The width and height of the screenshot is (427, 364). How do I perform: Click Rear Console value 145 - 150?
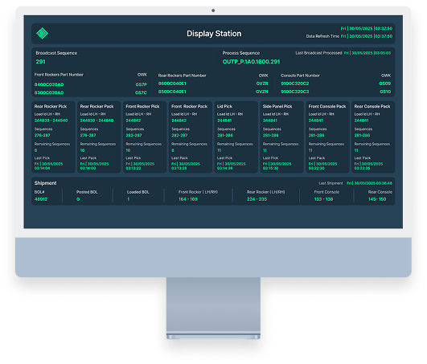(x=377, y=199)
